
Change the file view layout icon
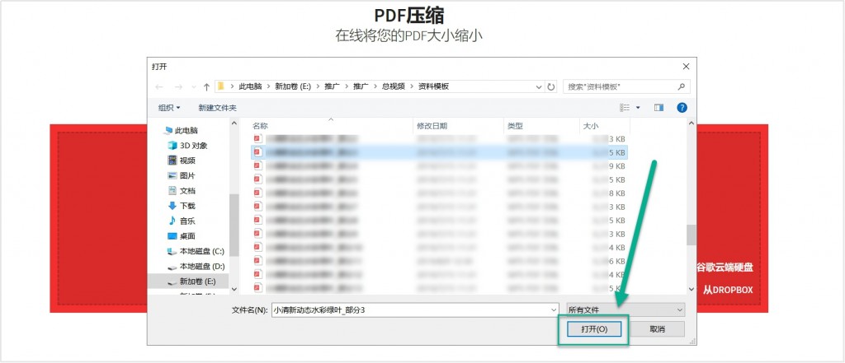(625, 108)
